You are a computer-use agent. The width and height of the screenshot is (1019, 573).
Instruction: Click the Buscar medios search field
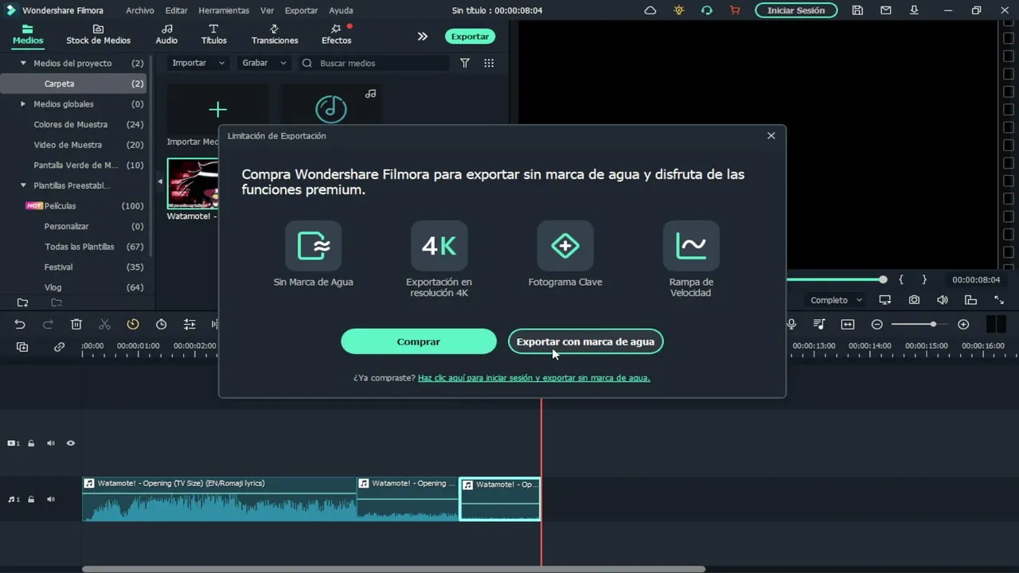[373, 63]
